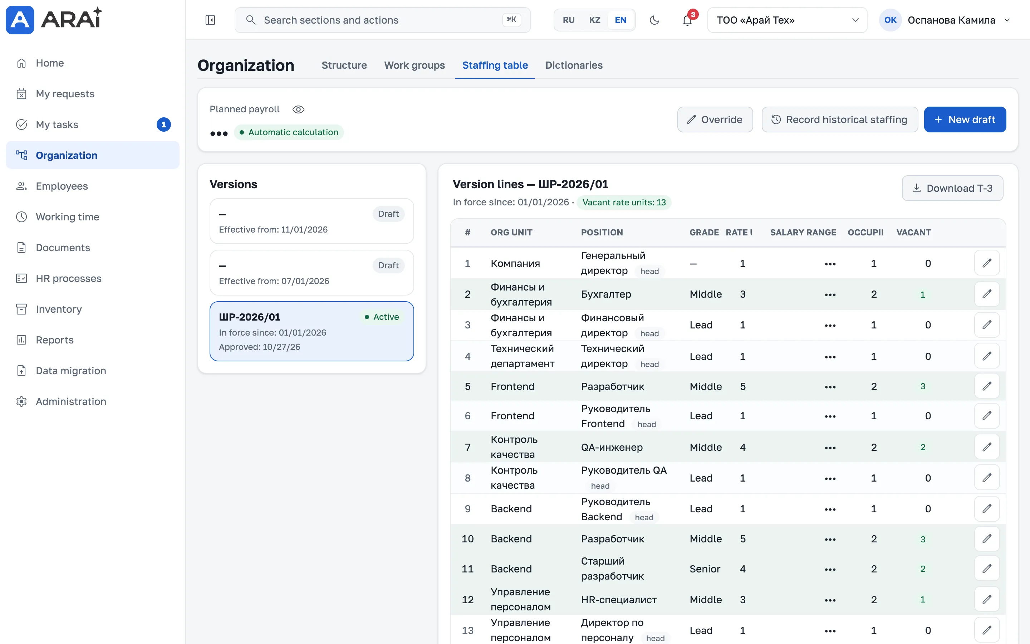Open Employees section
Image resolution: width=1030 pixels, height=644 pixels.
pos(92,186)
